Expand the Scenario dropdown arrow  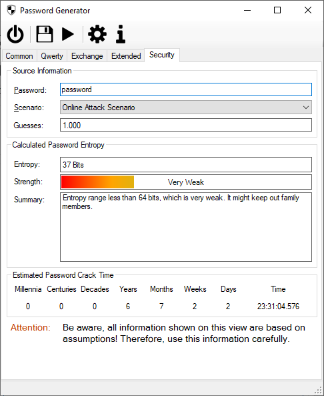306,108
